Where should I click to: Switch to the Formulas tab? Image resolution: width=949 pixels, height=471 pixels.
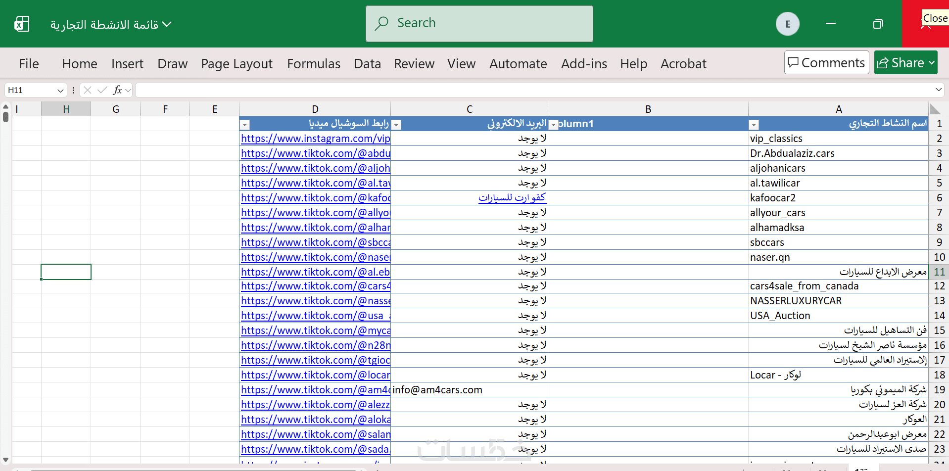tap(314, 64)
